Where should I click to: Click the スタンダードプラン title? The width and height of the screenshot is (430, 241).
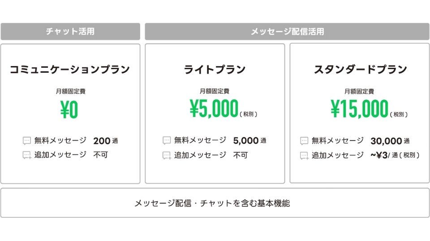360,70
